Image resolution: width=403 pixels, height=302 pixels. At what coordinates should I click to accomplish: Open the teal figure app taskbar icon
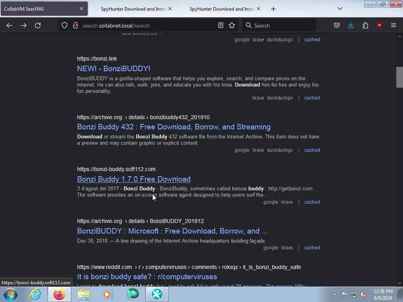157,294
